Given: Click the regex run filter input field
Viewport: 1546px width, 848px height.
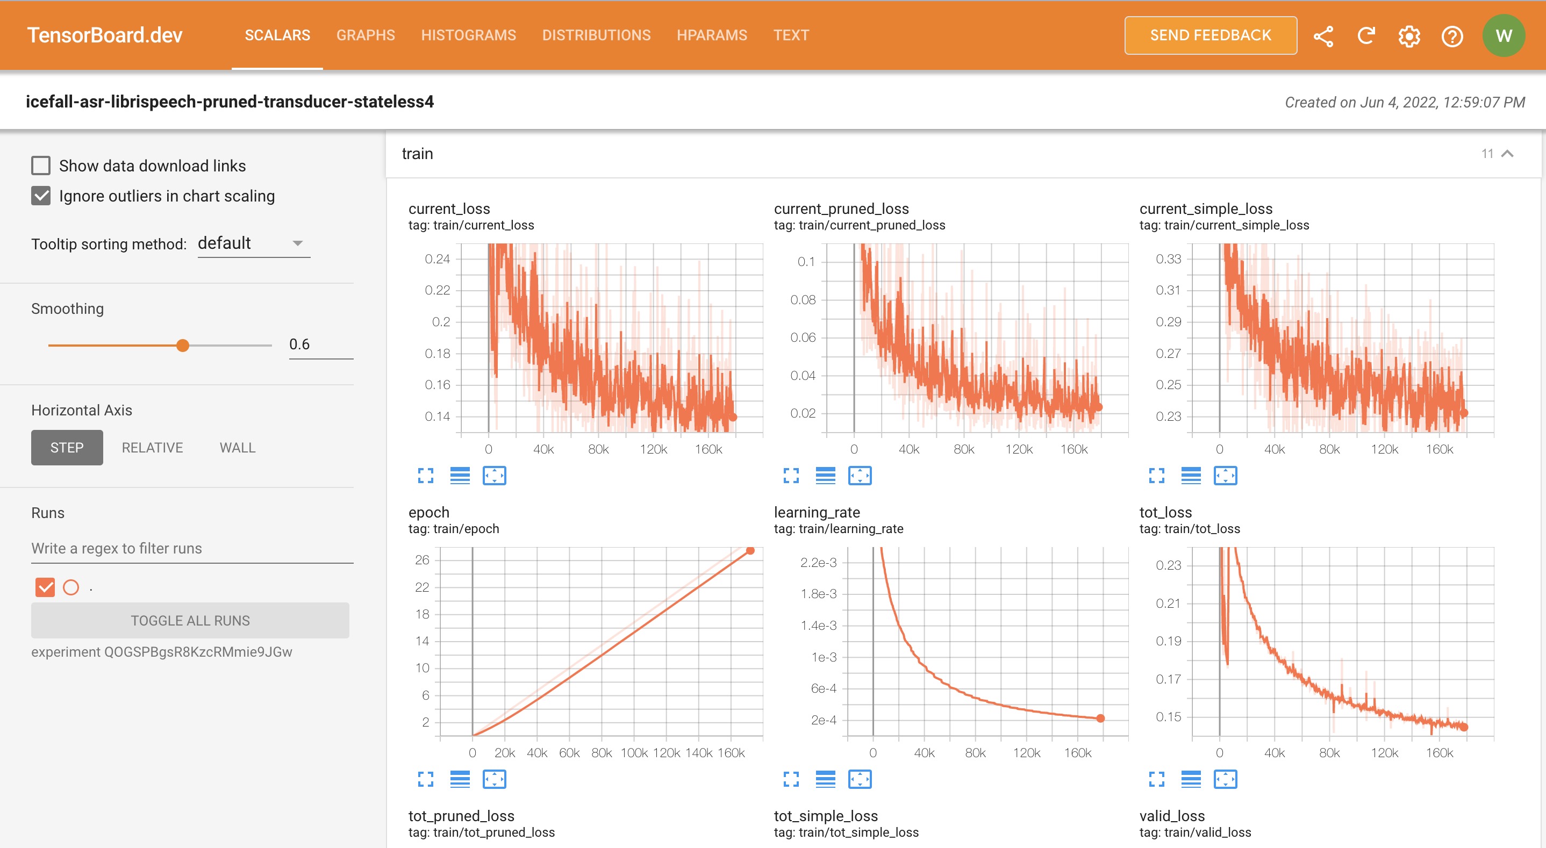Looking at the screenshot, I should coord(191,548).
